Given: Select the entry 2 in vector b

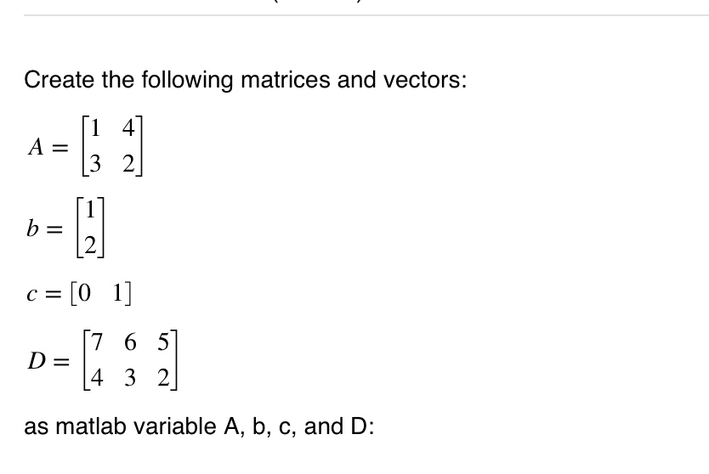Looking at the screenshot, I should click(x=90, y=245).
